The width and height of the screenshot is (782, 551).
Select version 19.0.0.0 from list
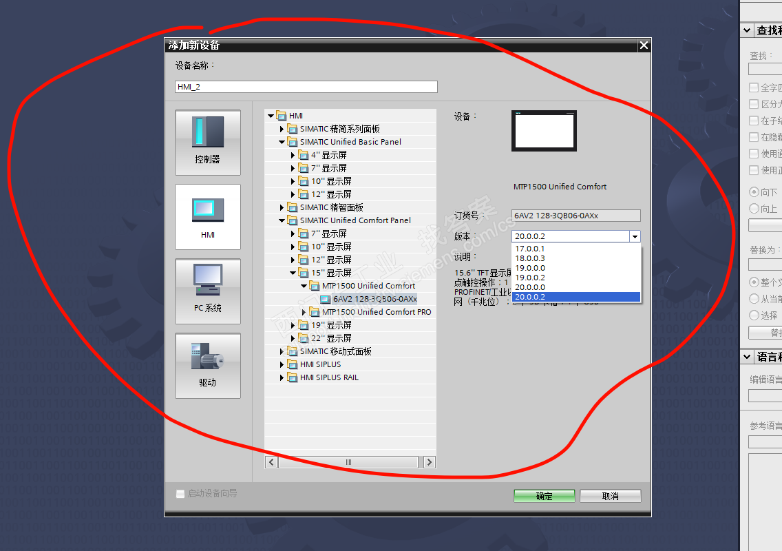click(x=576, y=268)
